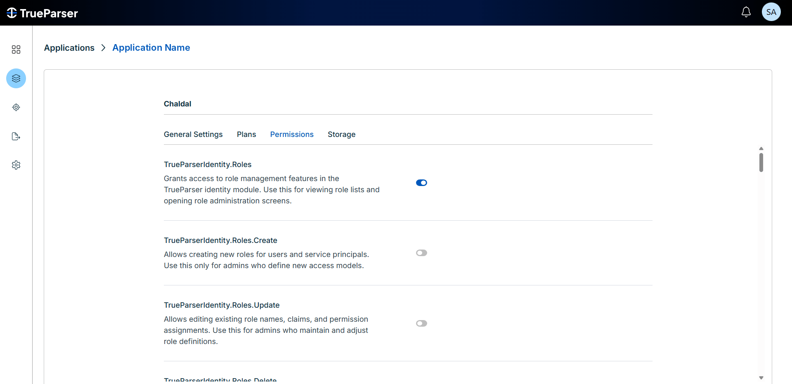The height and width of the screenshot is (384, 792).
Task: Click the TrueParserIdentity.Roles.Create title
Action: 220,240
